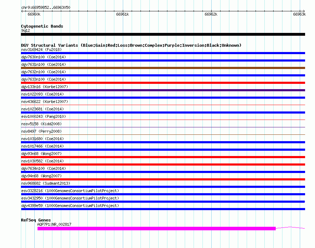Image resolution: width=315 pixels, height=248 pixels.
Task: Click the dgv7631n100 (Coe2014) variant label
Action: pos(44,64)
